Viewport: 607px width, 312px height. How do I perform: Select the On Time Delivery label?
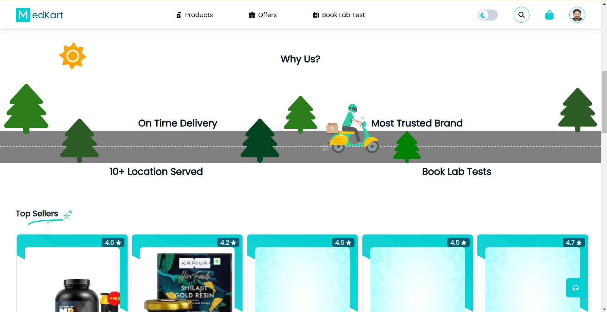click(x=178, y=123)
